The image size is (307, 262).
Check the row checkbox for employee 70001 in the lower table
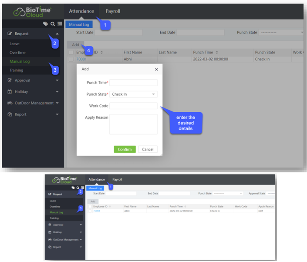[x=90, y=211]
